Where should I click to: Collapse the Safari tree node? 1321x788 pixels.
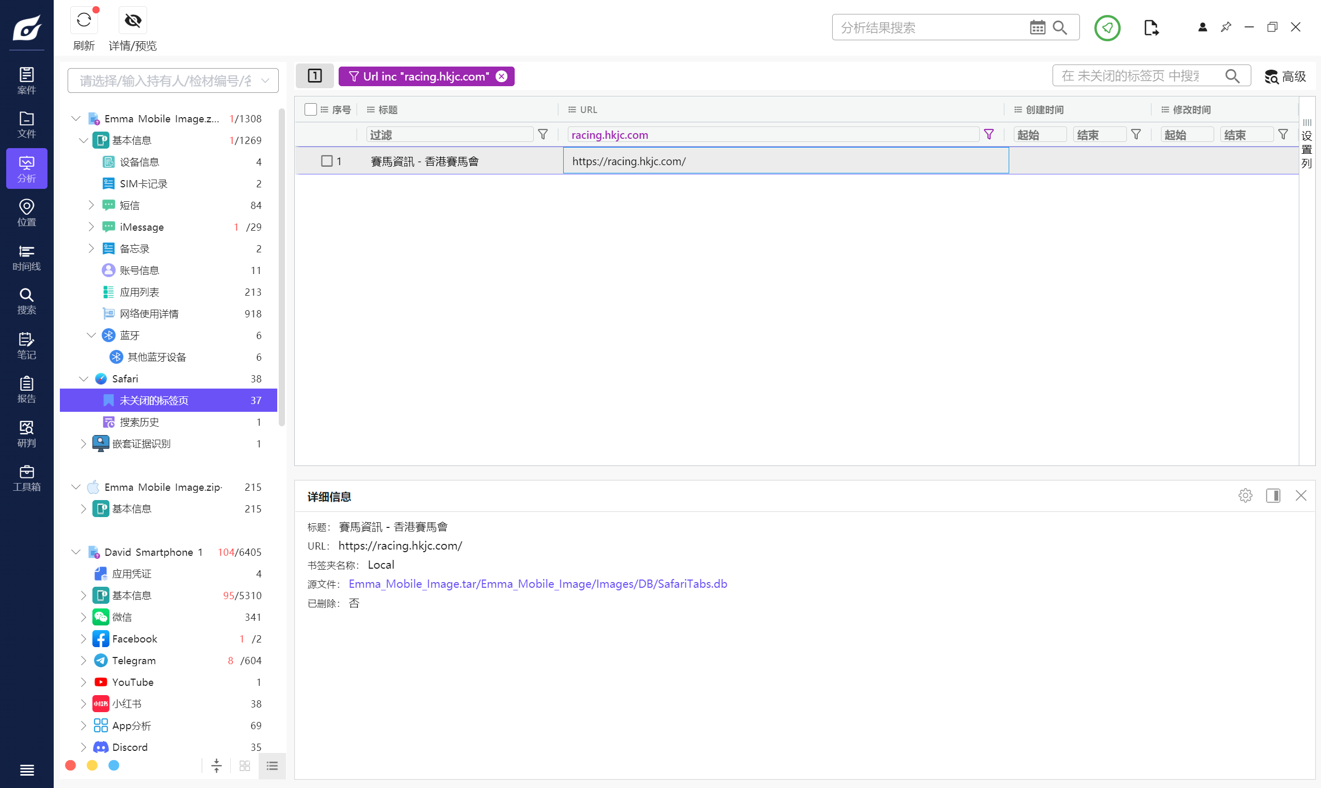pyautogui.click(x=84, y=379)
